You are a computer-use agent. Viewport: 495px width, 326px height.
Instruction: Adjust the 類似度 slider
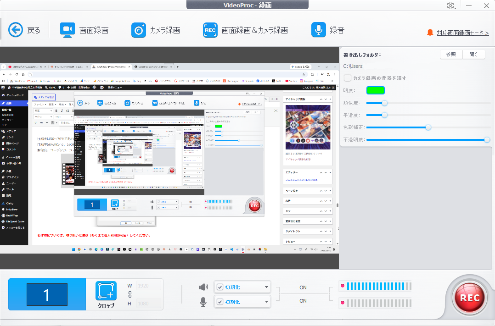384,103
